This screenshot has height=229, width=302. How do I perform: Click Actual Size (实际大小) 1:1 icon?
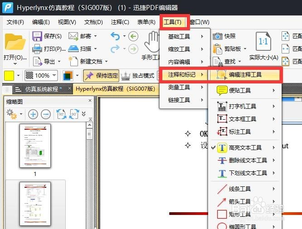point(263,41)
